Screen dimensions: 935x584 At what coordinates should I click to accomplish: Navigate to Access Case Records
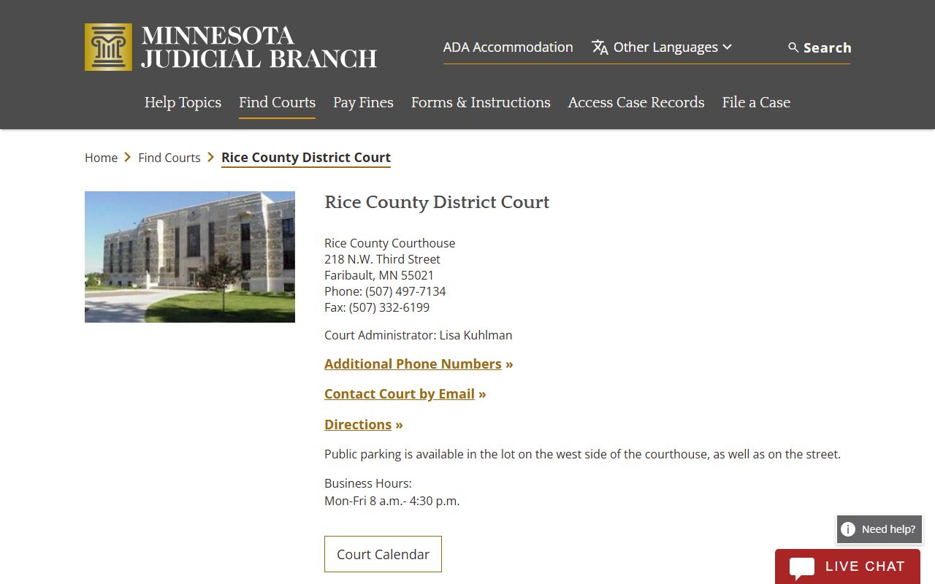(636, 102)
